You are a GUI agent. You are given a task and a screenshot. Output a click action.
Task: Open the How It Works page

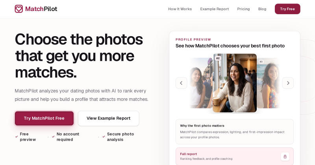[180, 9]
